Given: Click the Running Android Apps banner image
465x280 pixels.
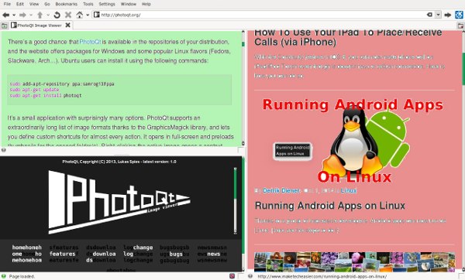Looking at the screenshot, I should (x=353, y=141).
